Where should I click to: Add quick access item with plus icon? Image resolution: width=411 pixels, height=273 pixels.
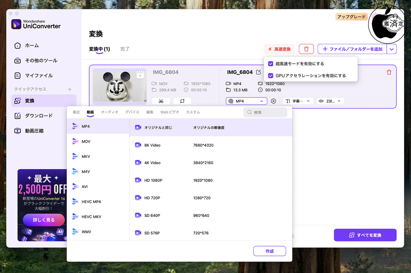click(70, 89)
